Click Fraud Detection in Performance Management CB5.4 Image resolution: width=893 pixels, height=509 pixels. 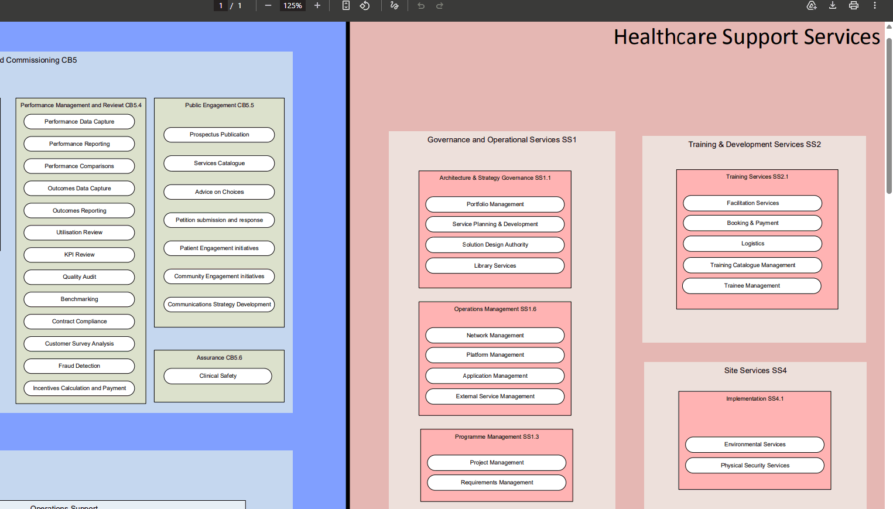[79, 365]
